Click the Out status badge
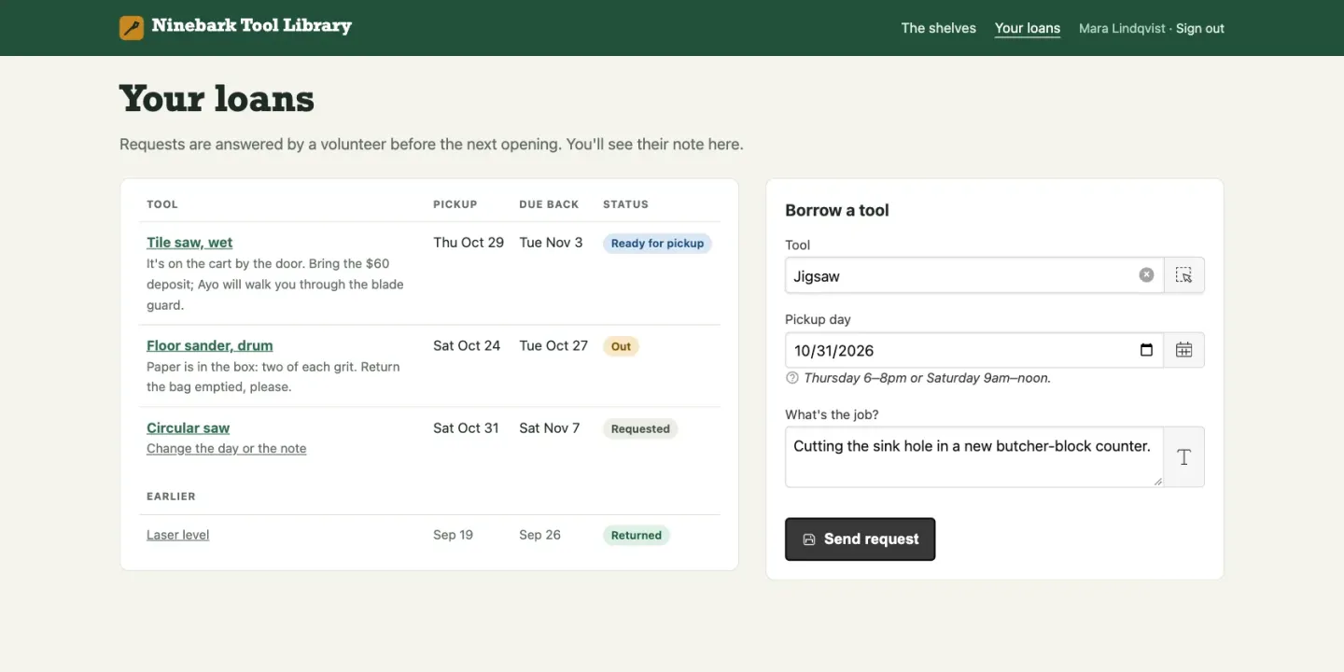This screenshot has height=672, width=1344. coord(621,346)
